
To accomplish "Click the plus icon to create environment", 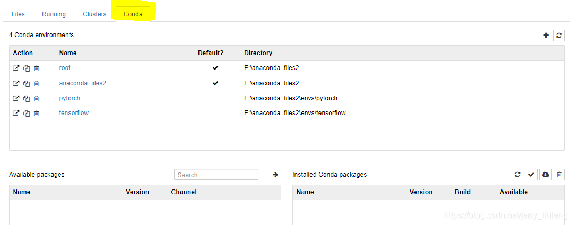I will 545,36.
